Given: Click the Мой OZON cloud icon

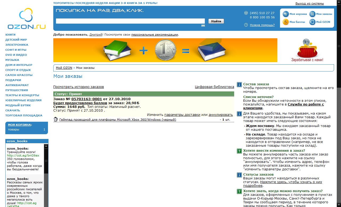Looking at the screenshot, I should (312, 22).
